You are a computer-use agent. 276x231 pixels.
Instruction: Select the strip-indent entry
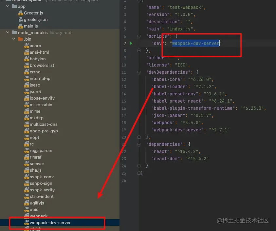(42, 197)
